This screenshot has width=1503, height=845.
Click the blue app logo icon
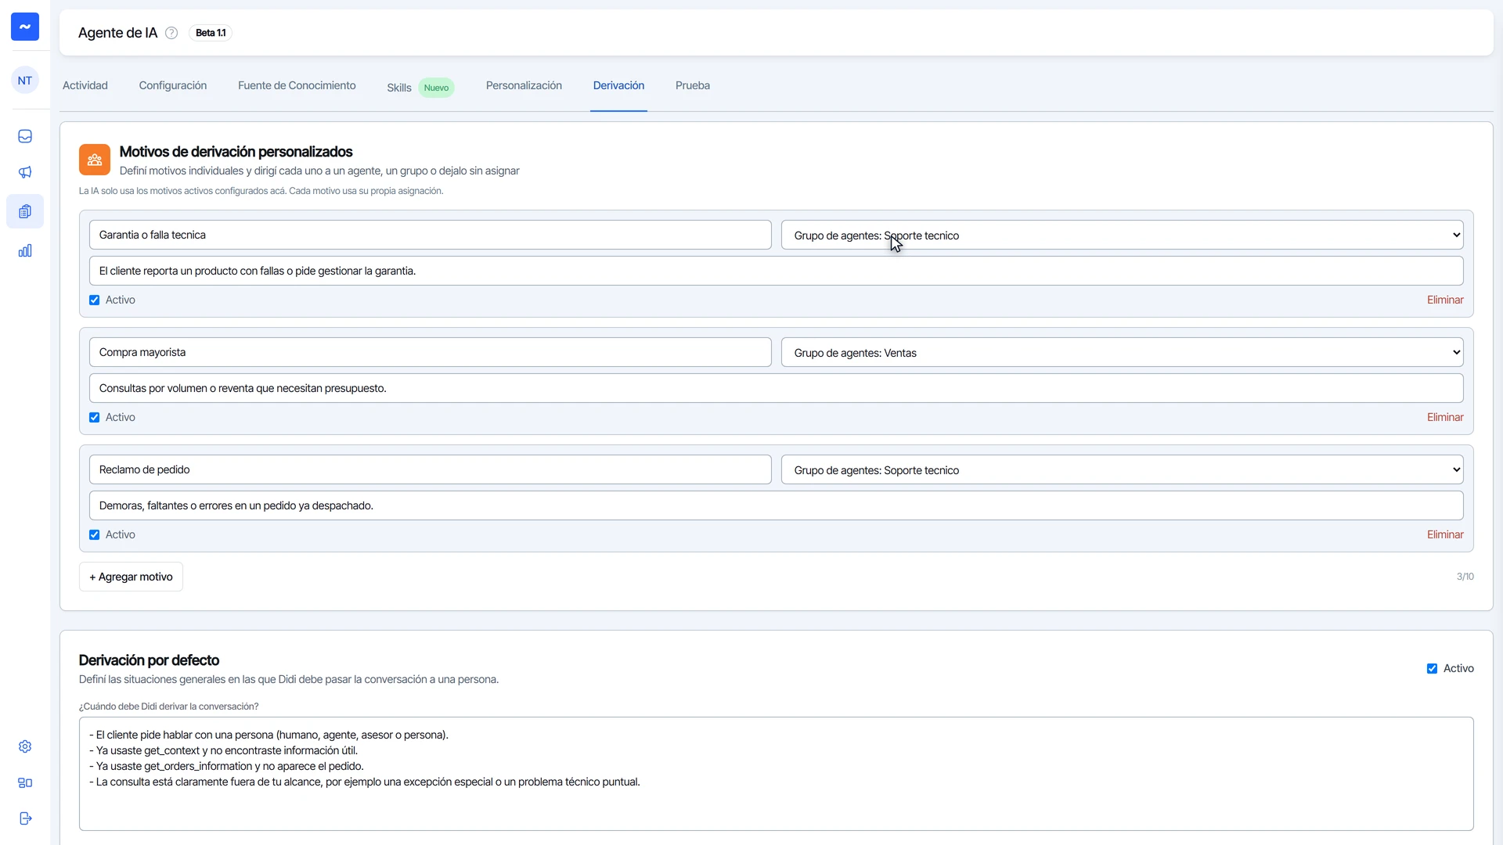tap(25, 27)
